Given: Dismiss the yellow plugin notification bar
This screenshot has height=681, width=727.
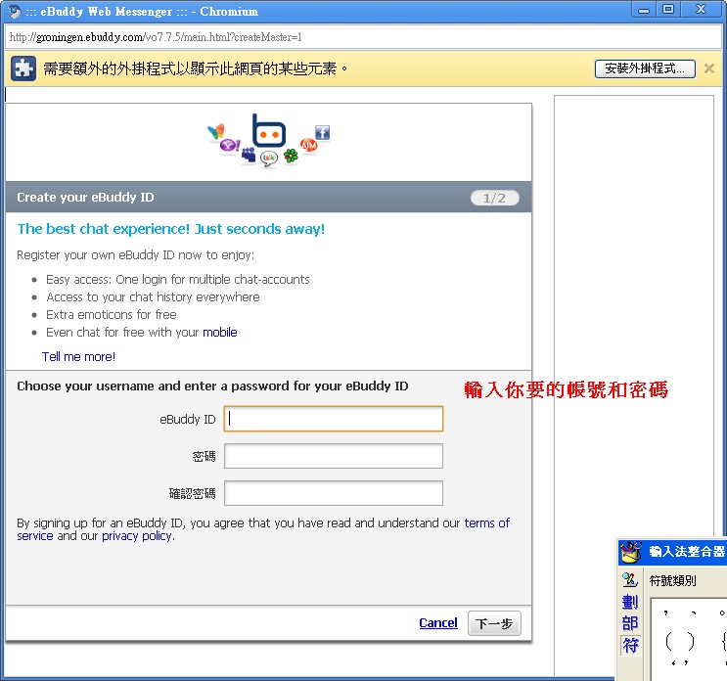Looking at the screenshot, I should (x=709, y=68).
